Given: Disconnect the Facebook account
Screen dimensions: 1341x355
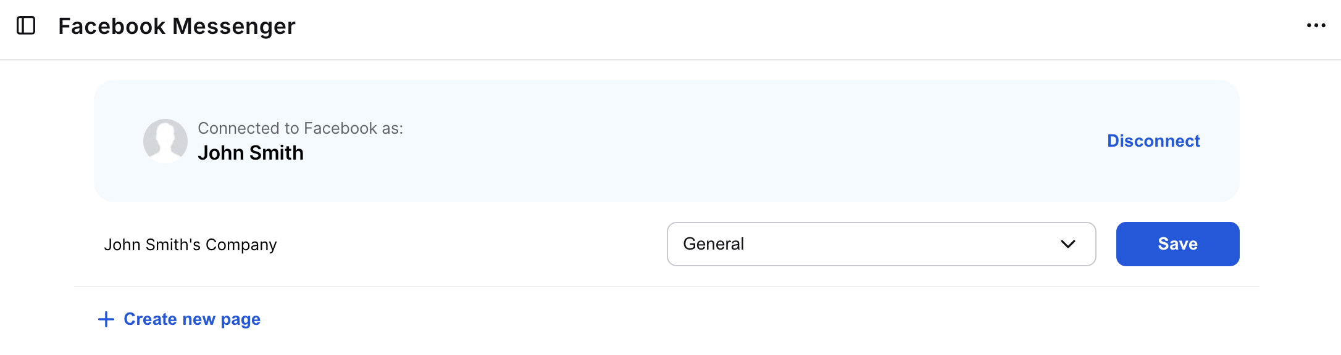Looking at the screenshot, I should coord(1153,141).
